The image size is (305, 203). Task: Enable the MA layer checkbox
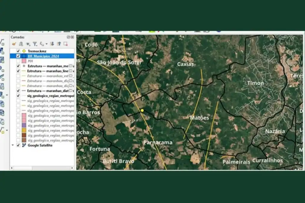(x=18, y=61)
